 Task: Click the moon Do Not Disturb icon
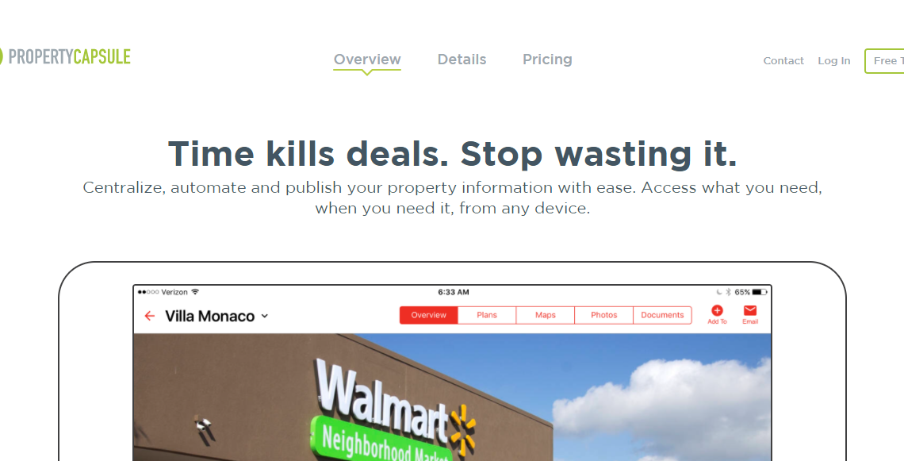719,292
